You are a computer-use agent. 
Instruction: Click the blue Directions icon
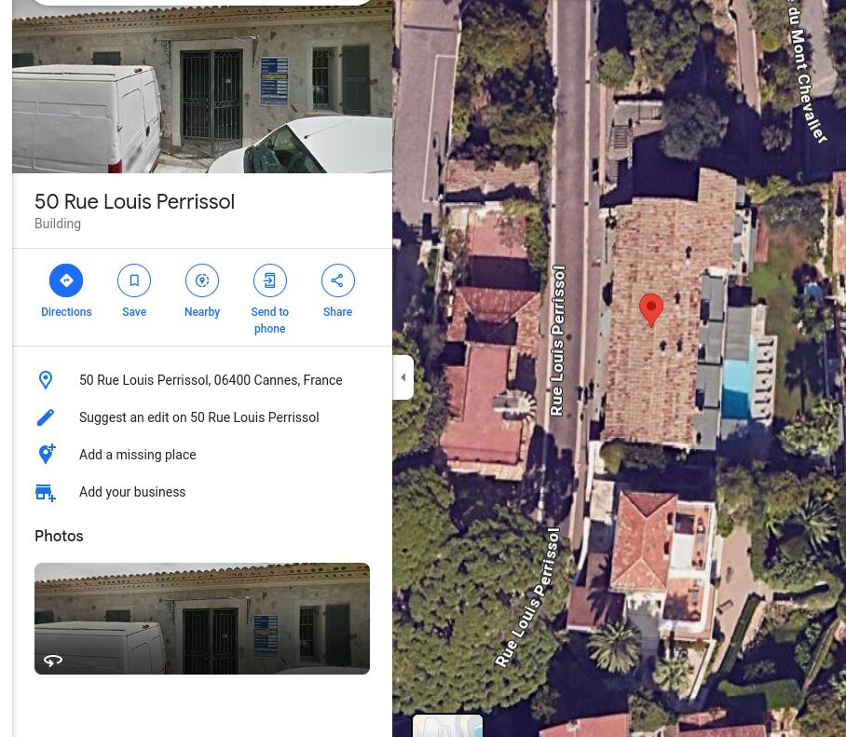click(x=66, y=280)
